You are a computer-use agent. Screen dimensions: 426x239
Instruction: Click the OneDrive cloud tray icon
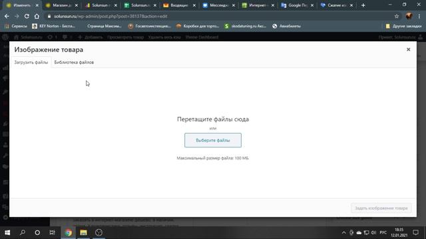point(359,232)
